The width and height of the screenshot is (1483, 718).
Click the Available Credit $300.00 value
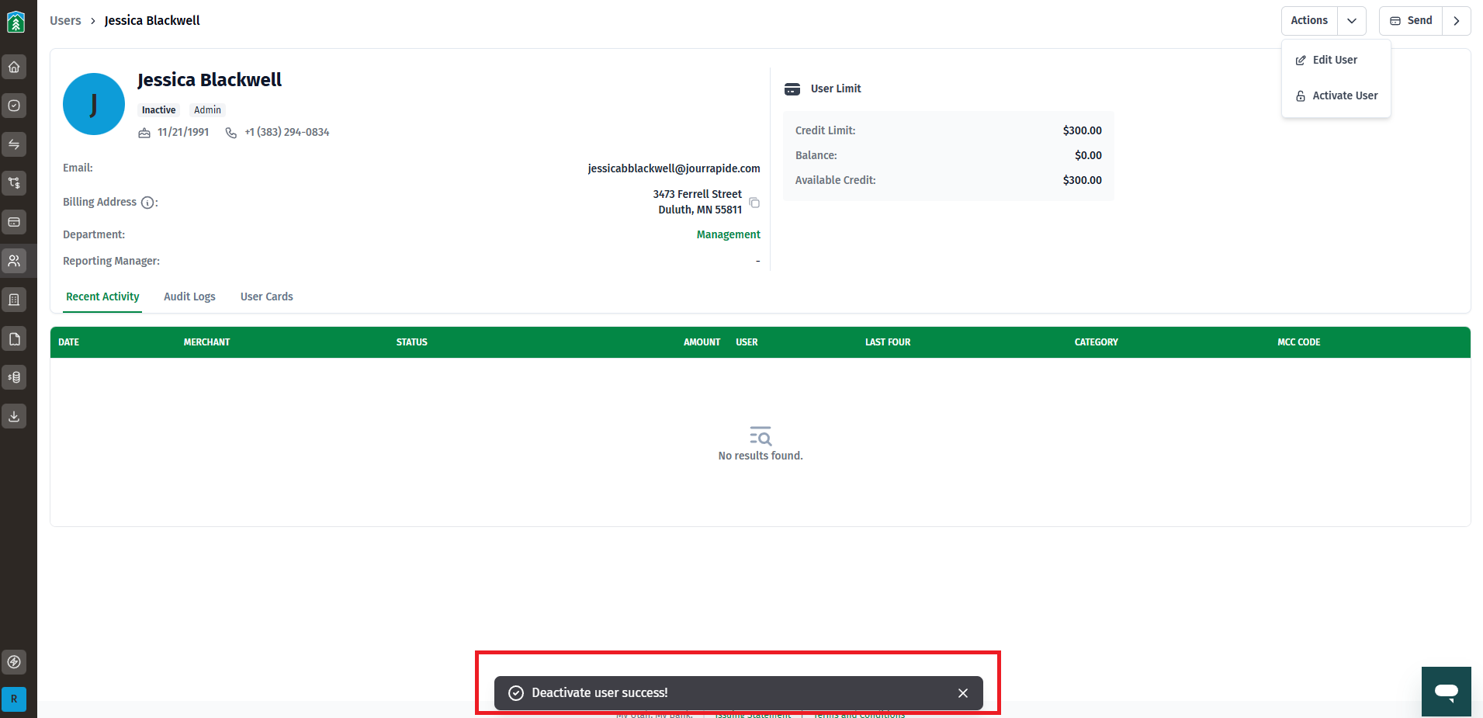pyautogui.click(x=1082, y=180)
